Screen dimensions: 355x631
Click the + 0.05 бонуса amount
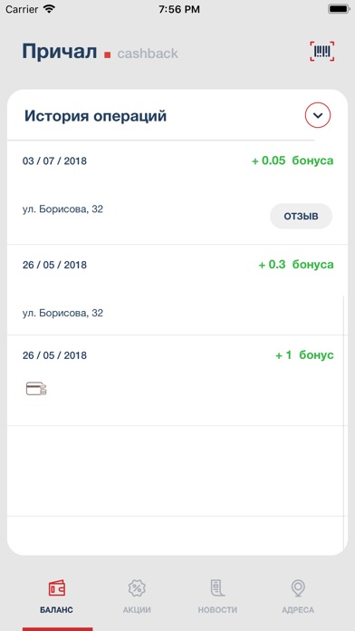pos(293,160)
